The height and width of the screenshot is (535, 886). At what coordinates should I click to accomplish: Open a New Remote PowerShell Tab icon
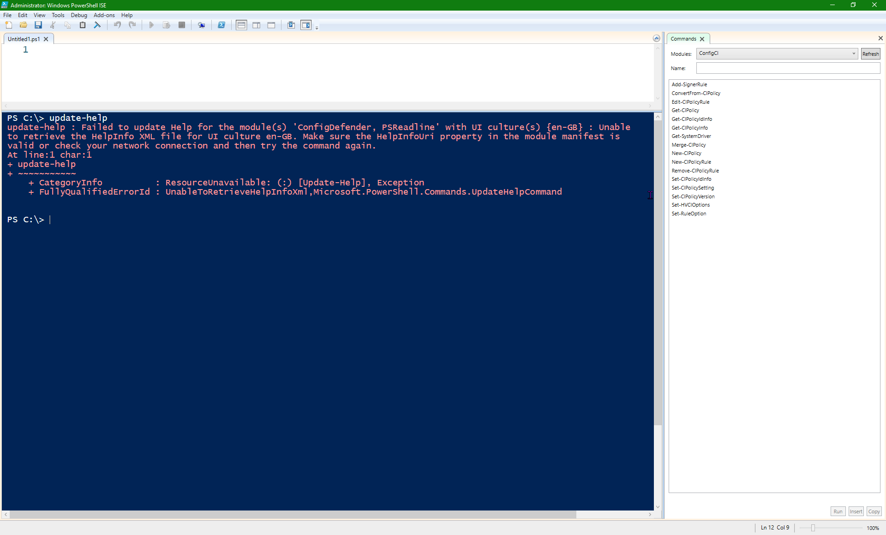(202, 25)
